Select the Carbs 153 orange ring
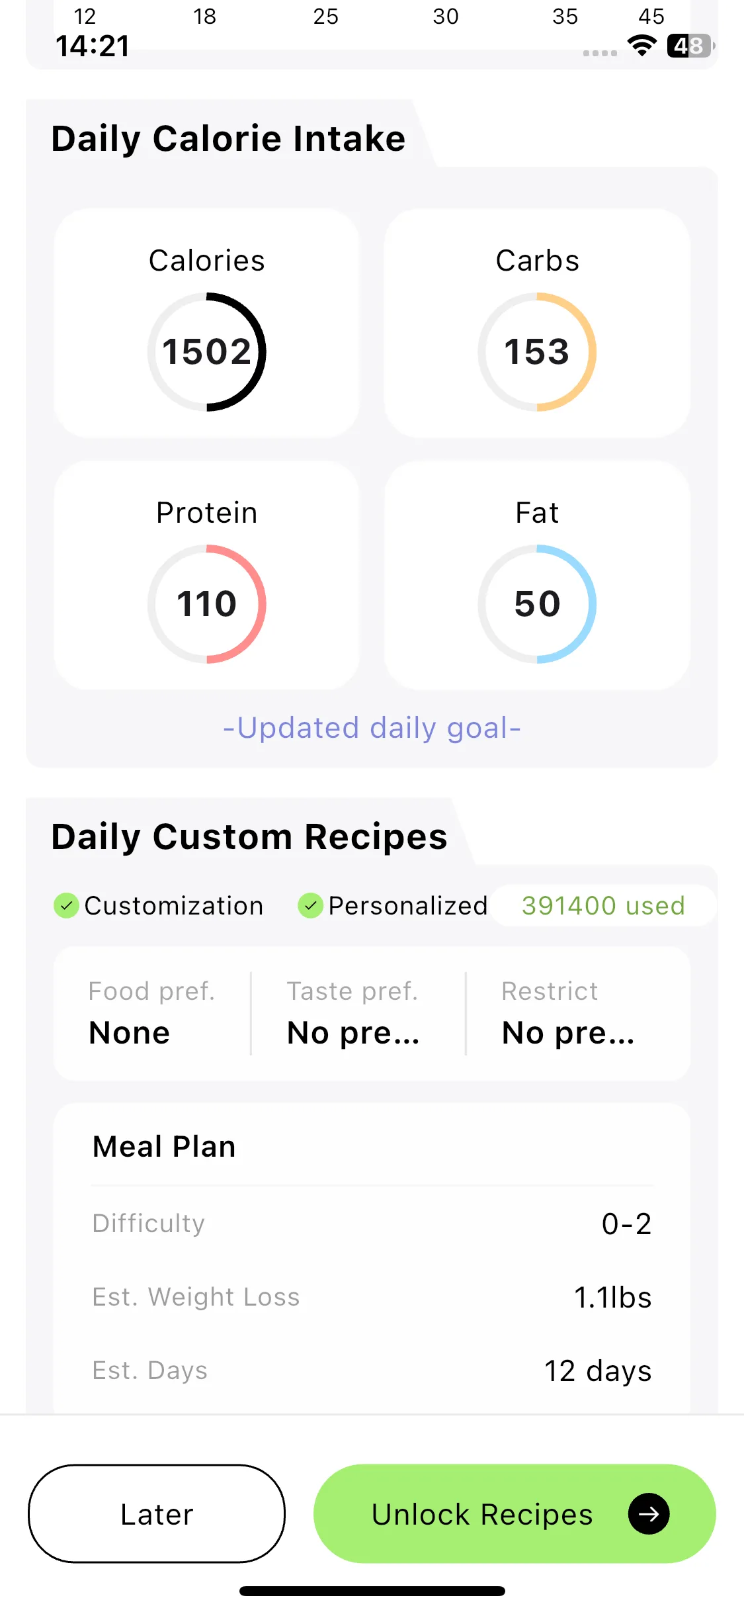 [x=537, y=351]
